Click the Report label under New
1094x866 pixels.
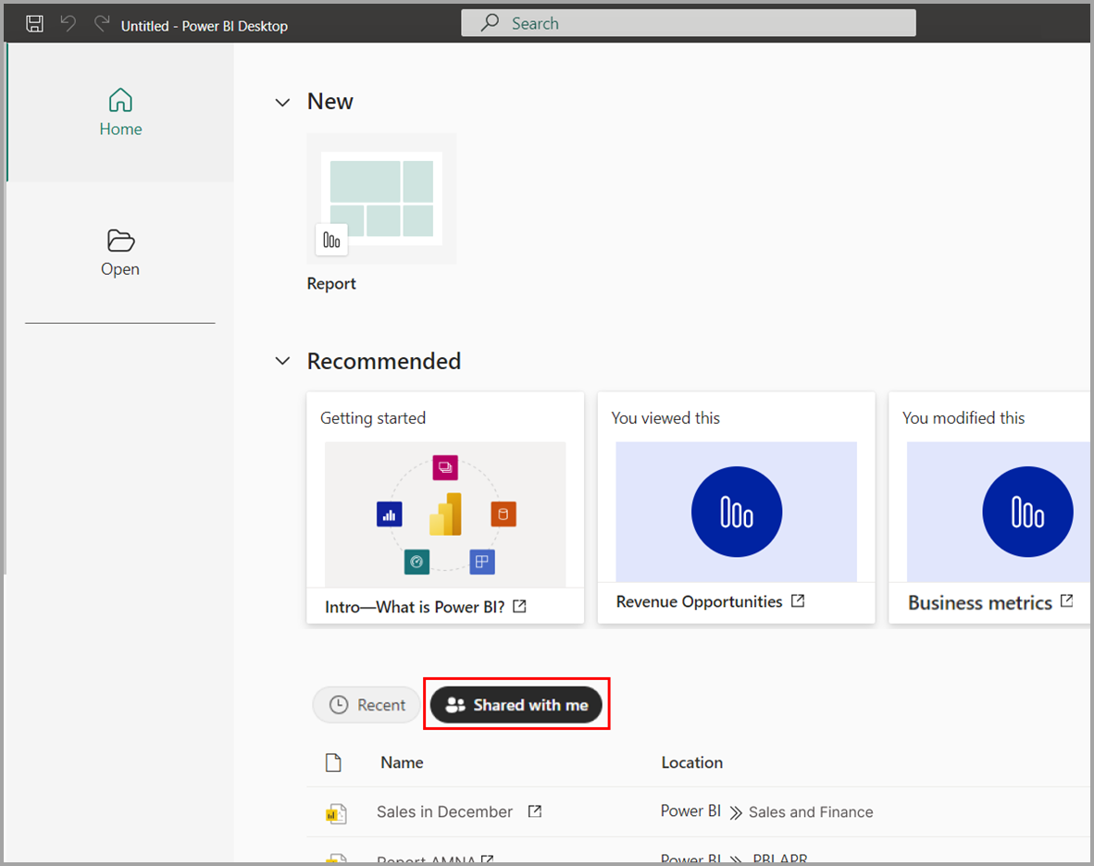[x=331, y=284]
